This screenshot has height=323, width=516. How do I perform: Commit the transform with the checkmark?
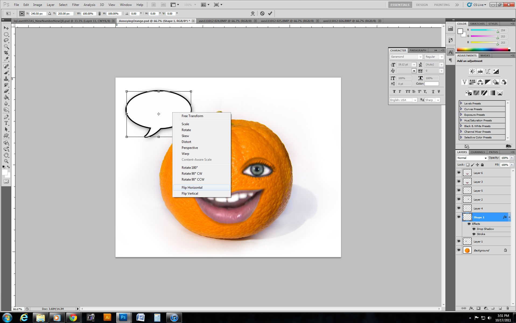(270, 13)
